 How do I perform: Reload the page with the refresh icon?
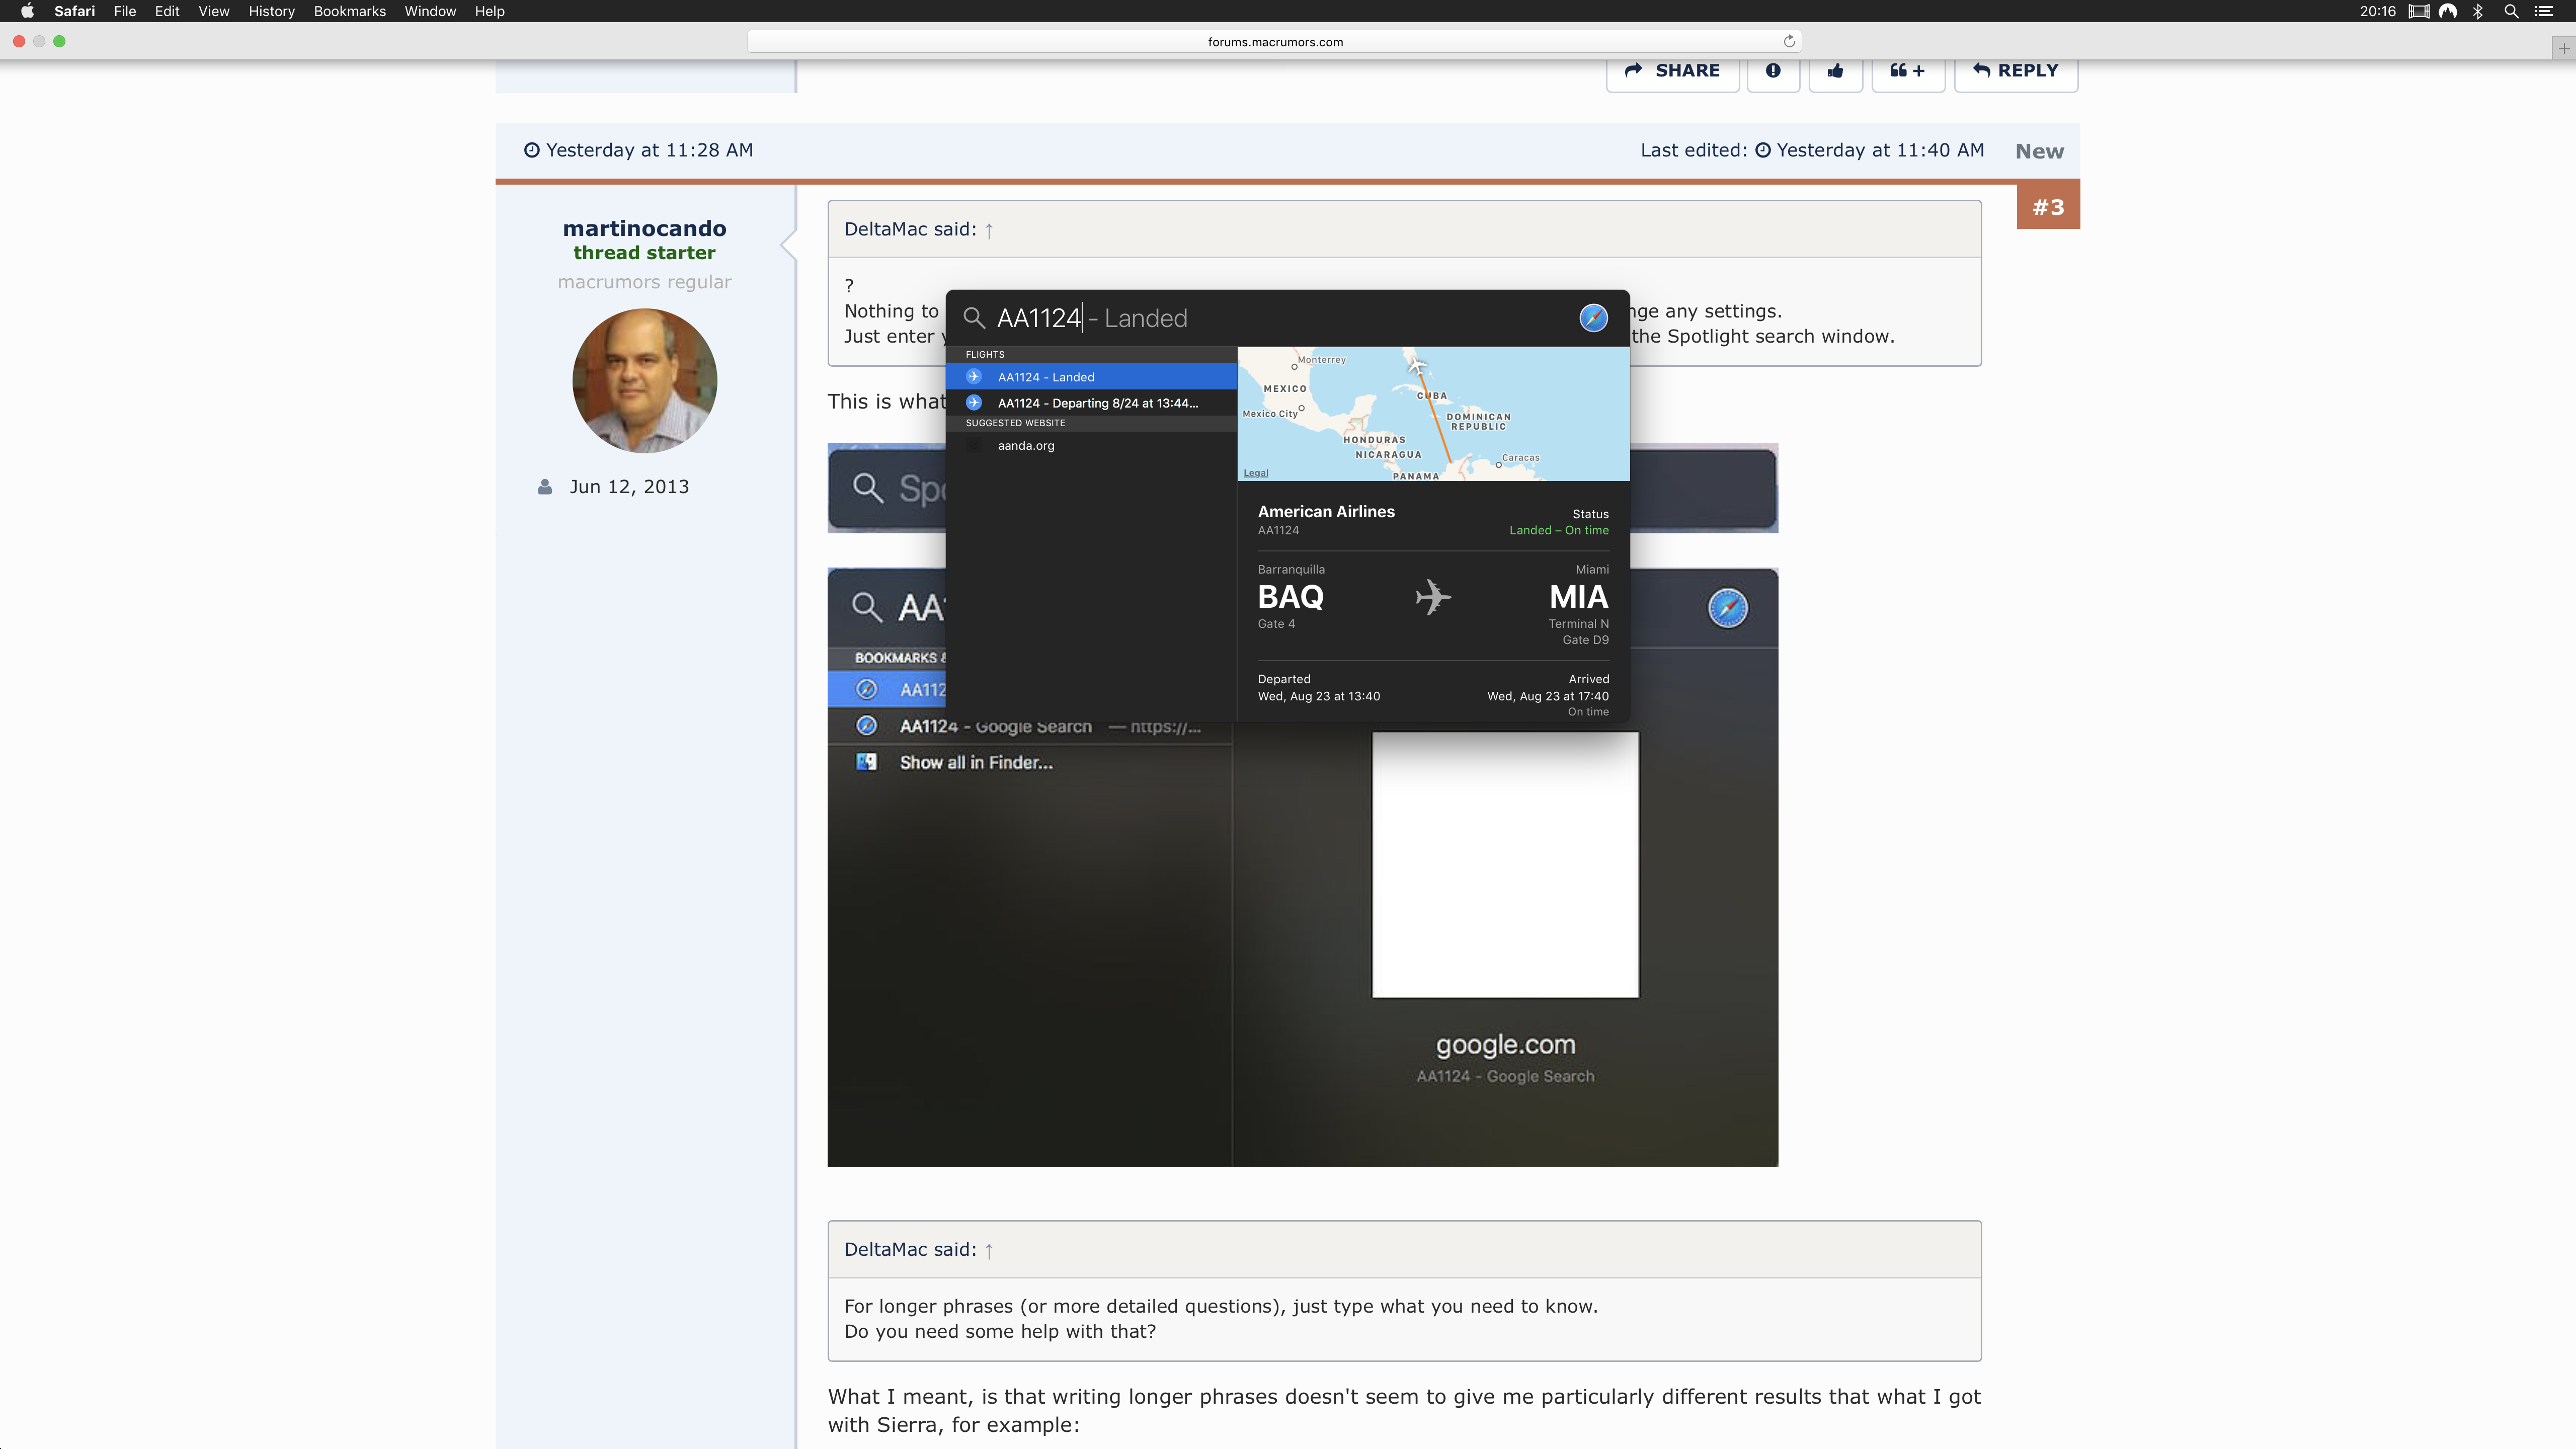coord(1789,41)
